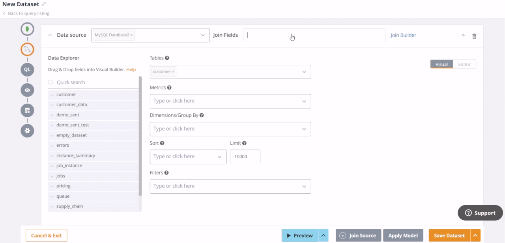505x243 pixels.
Task: Select the MySQL source node icon
Action: (x=27, y=49)
